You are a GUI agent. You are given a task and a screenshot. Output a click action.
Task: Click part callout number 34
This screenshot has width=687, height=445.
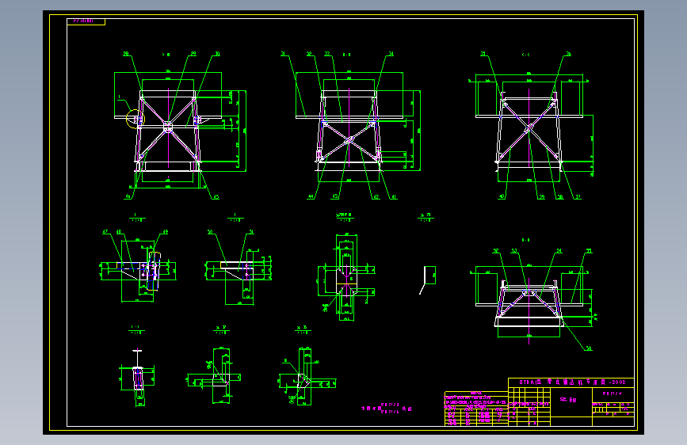391,54
